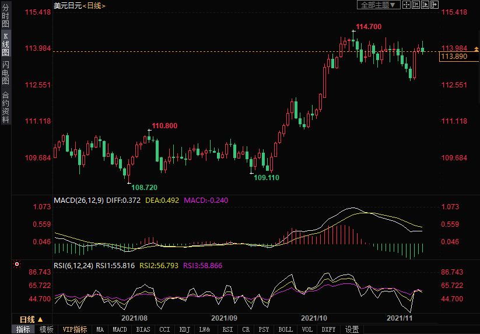Screen dimensions: 480x334
Task: Click the chart playback icon with play arrow
Action: pyautogui.click(x=425, y=5)
